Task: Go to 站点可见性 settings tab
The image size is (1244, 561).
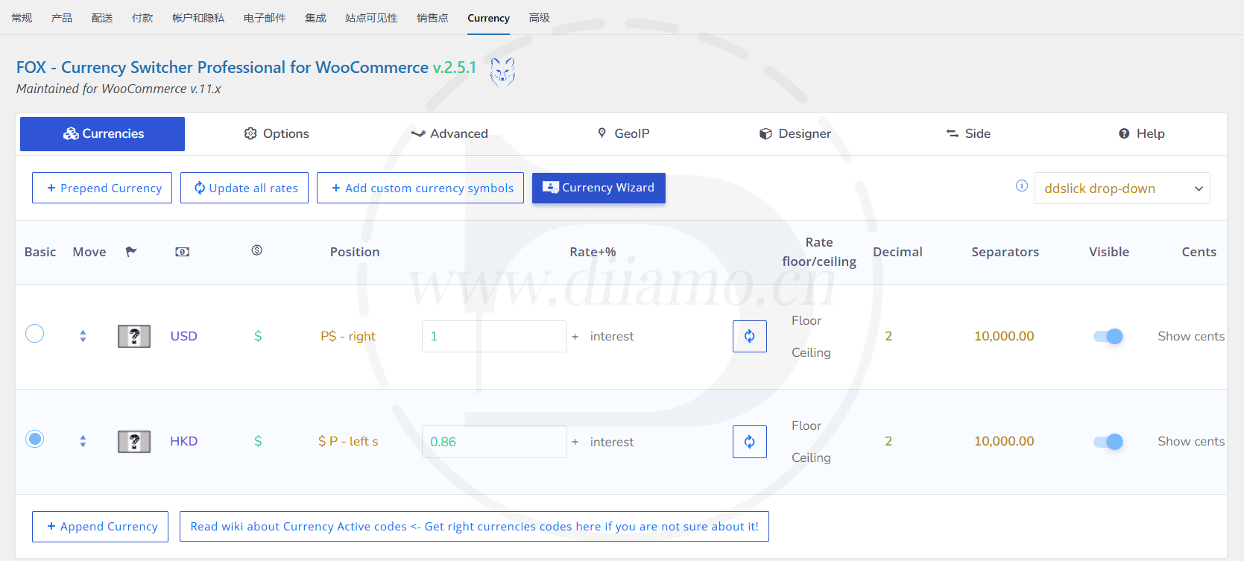Action: coord(371,18)
